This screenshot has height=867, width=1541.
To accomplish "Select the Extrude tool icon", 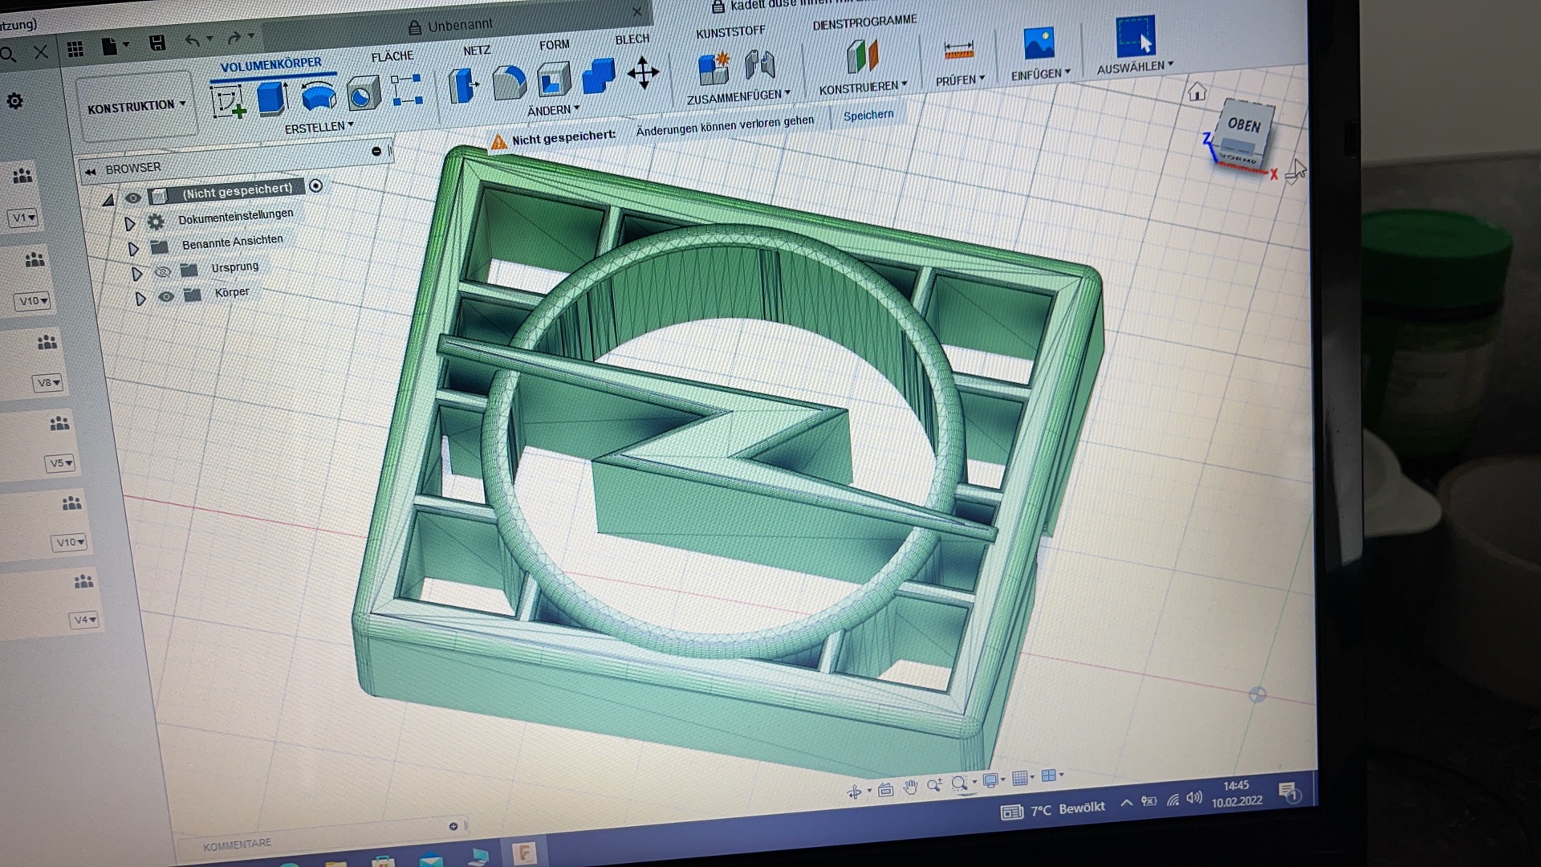I will click(273, 98).
